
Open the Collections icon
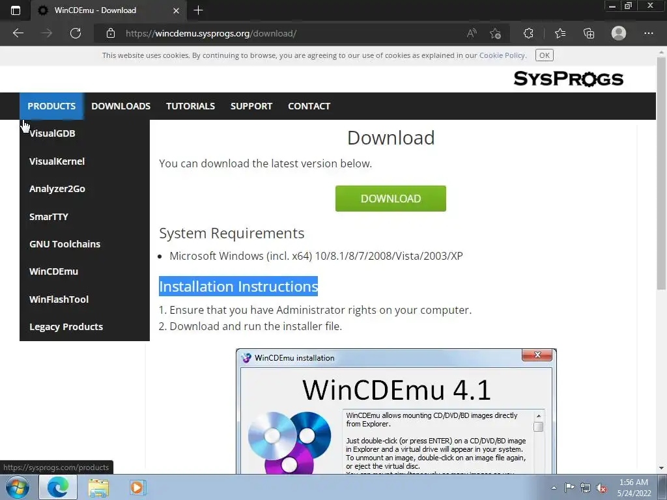(589, 33)
